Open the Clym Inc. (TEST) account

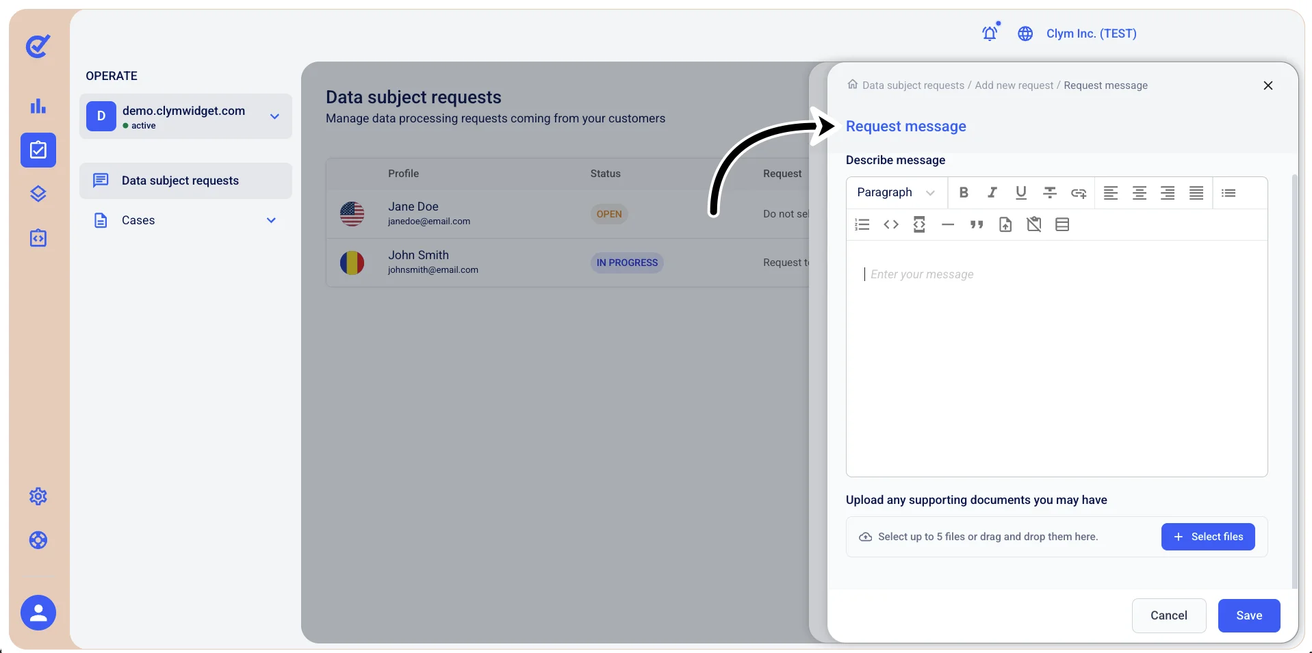[1091, 34]
